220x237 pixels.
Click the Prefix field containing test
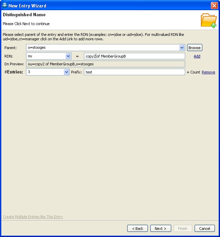pos(134,72)
